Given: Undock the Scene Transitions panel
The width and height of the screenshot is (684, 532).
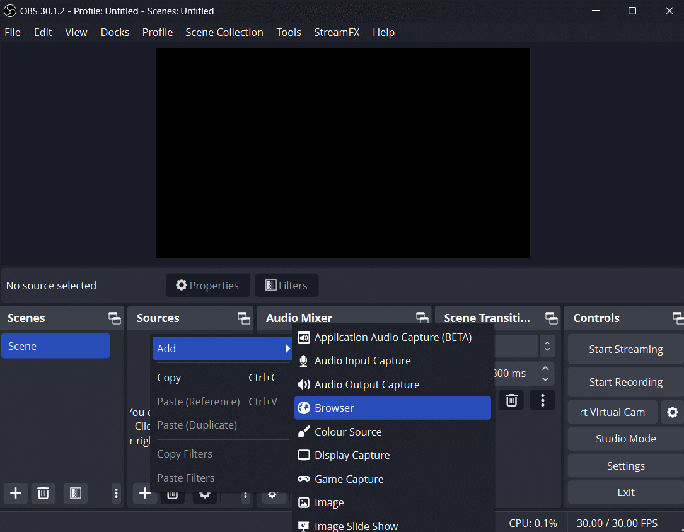Looking at the screenshot, I should 552,318.
